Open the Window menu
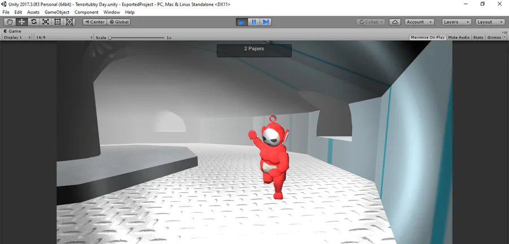This screenshot has width=509, height=244. (x=111, y=12)
